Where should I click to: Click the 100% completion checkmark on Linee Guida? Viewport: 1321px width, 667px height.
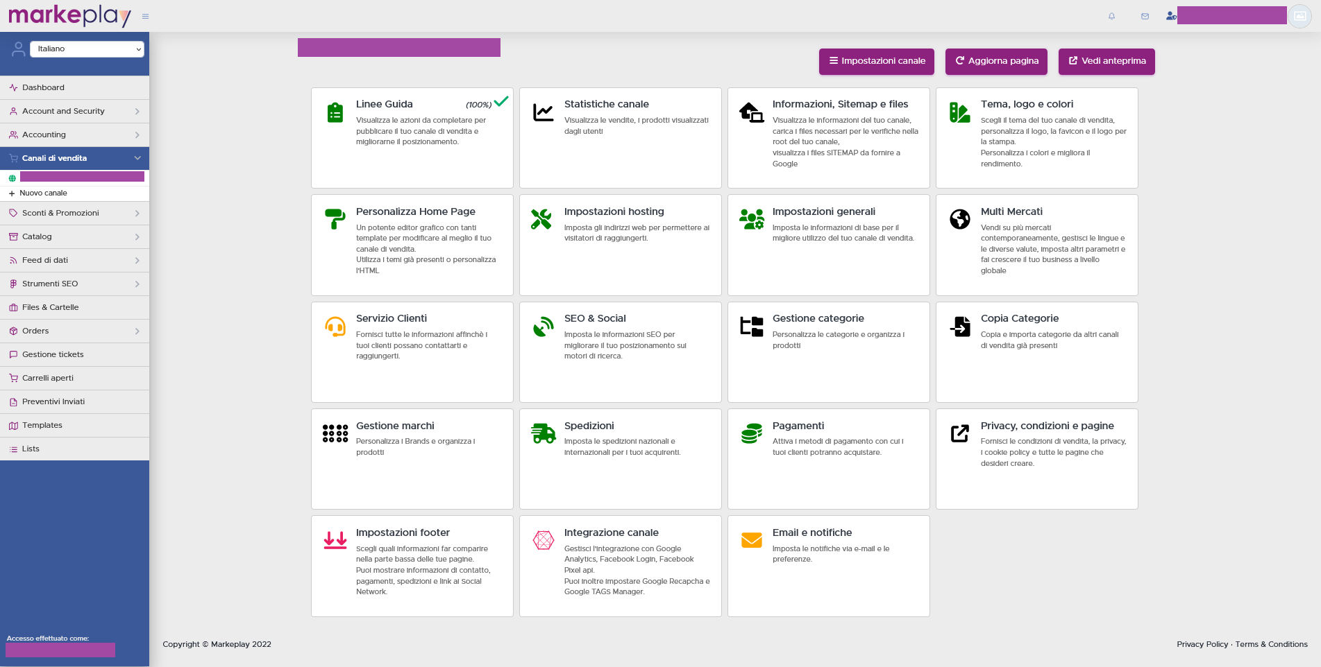(x=501, y=101)
